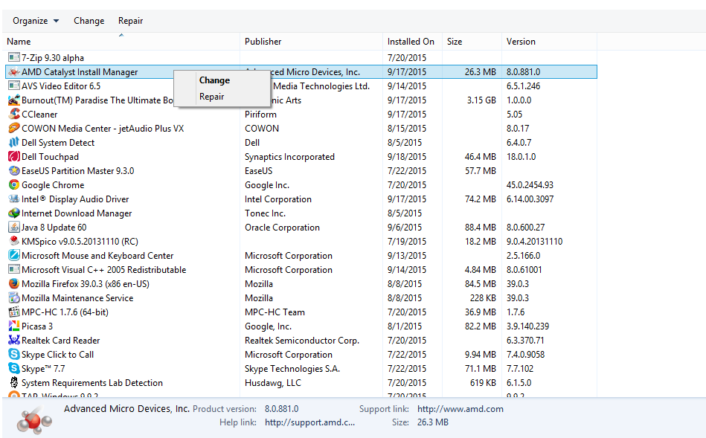Choose Change from the context menu
Viewport: 706px width, 438px height.
(x=214, y=80)
